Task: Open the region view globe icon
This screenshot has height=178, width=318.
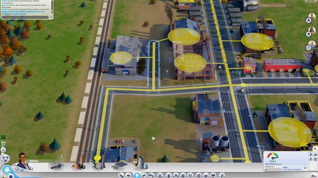Action: 5,158
